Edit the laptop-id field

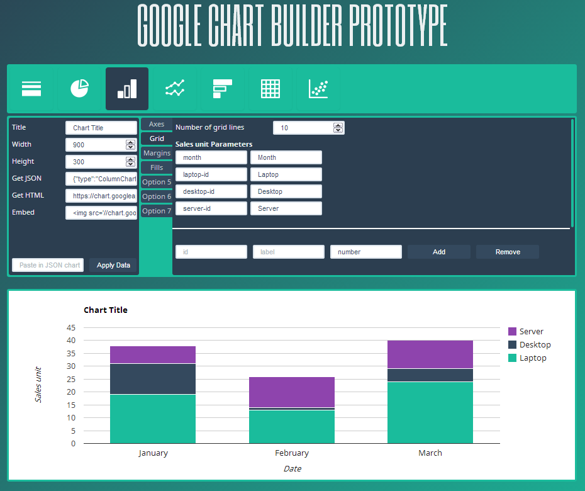tap(211, 174)
